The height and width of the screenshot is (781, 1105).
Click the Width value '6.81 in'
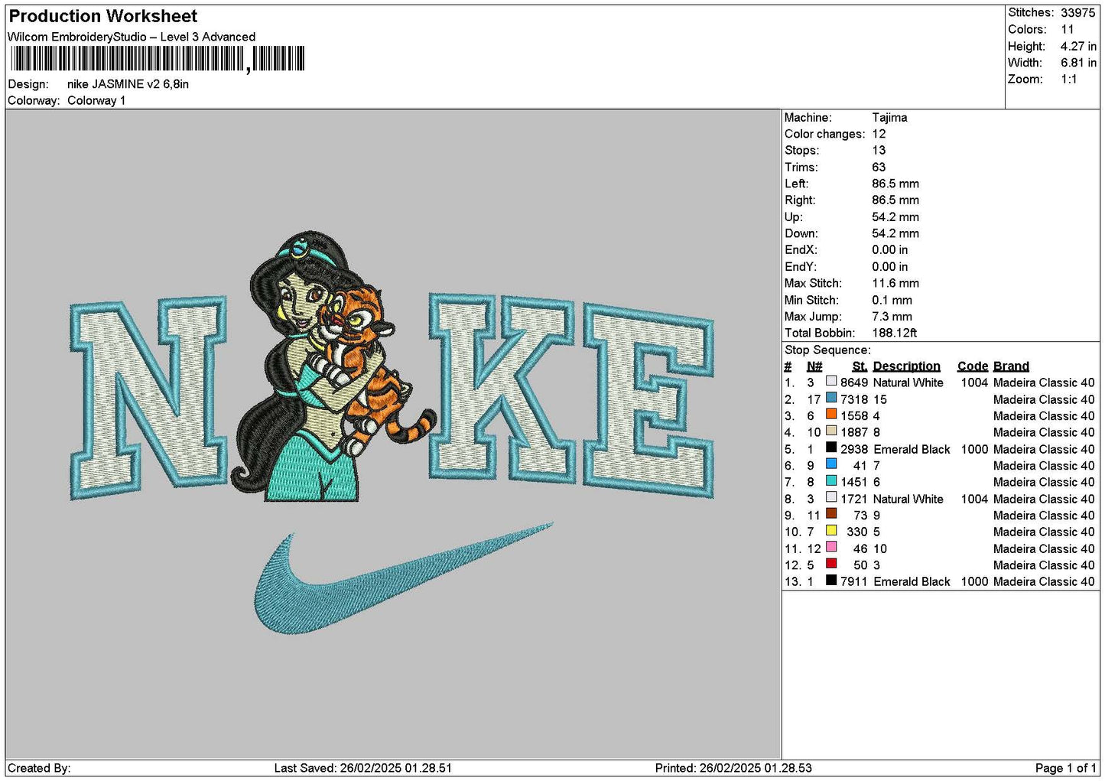pos(1078,63)
